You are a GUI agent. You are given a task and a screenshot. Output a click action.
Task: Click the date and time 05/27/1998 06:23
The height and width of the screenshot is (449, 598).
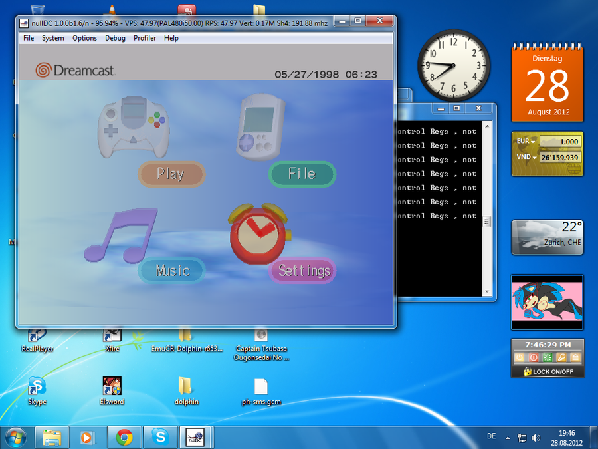click(326, 74)
